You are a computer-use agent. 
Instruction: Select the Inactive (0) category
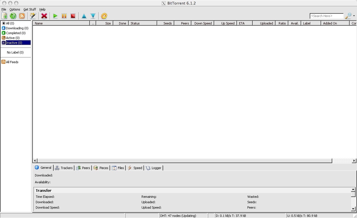(16, 43)
